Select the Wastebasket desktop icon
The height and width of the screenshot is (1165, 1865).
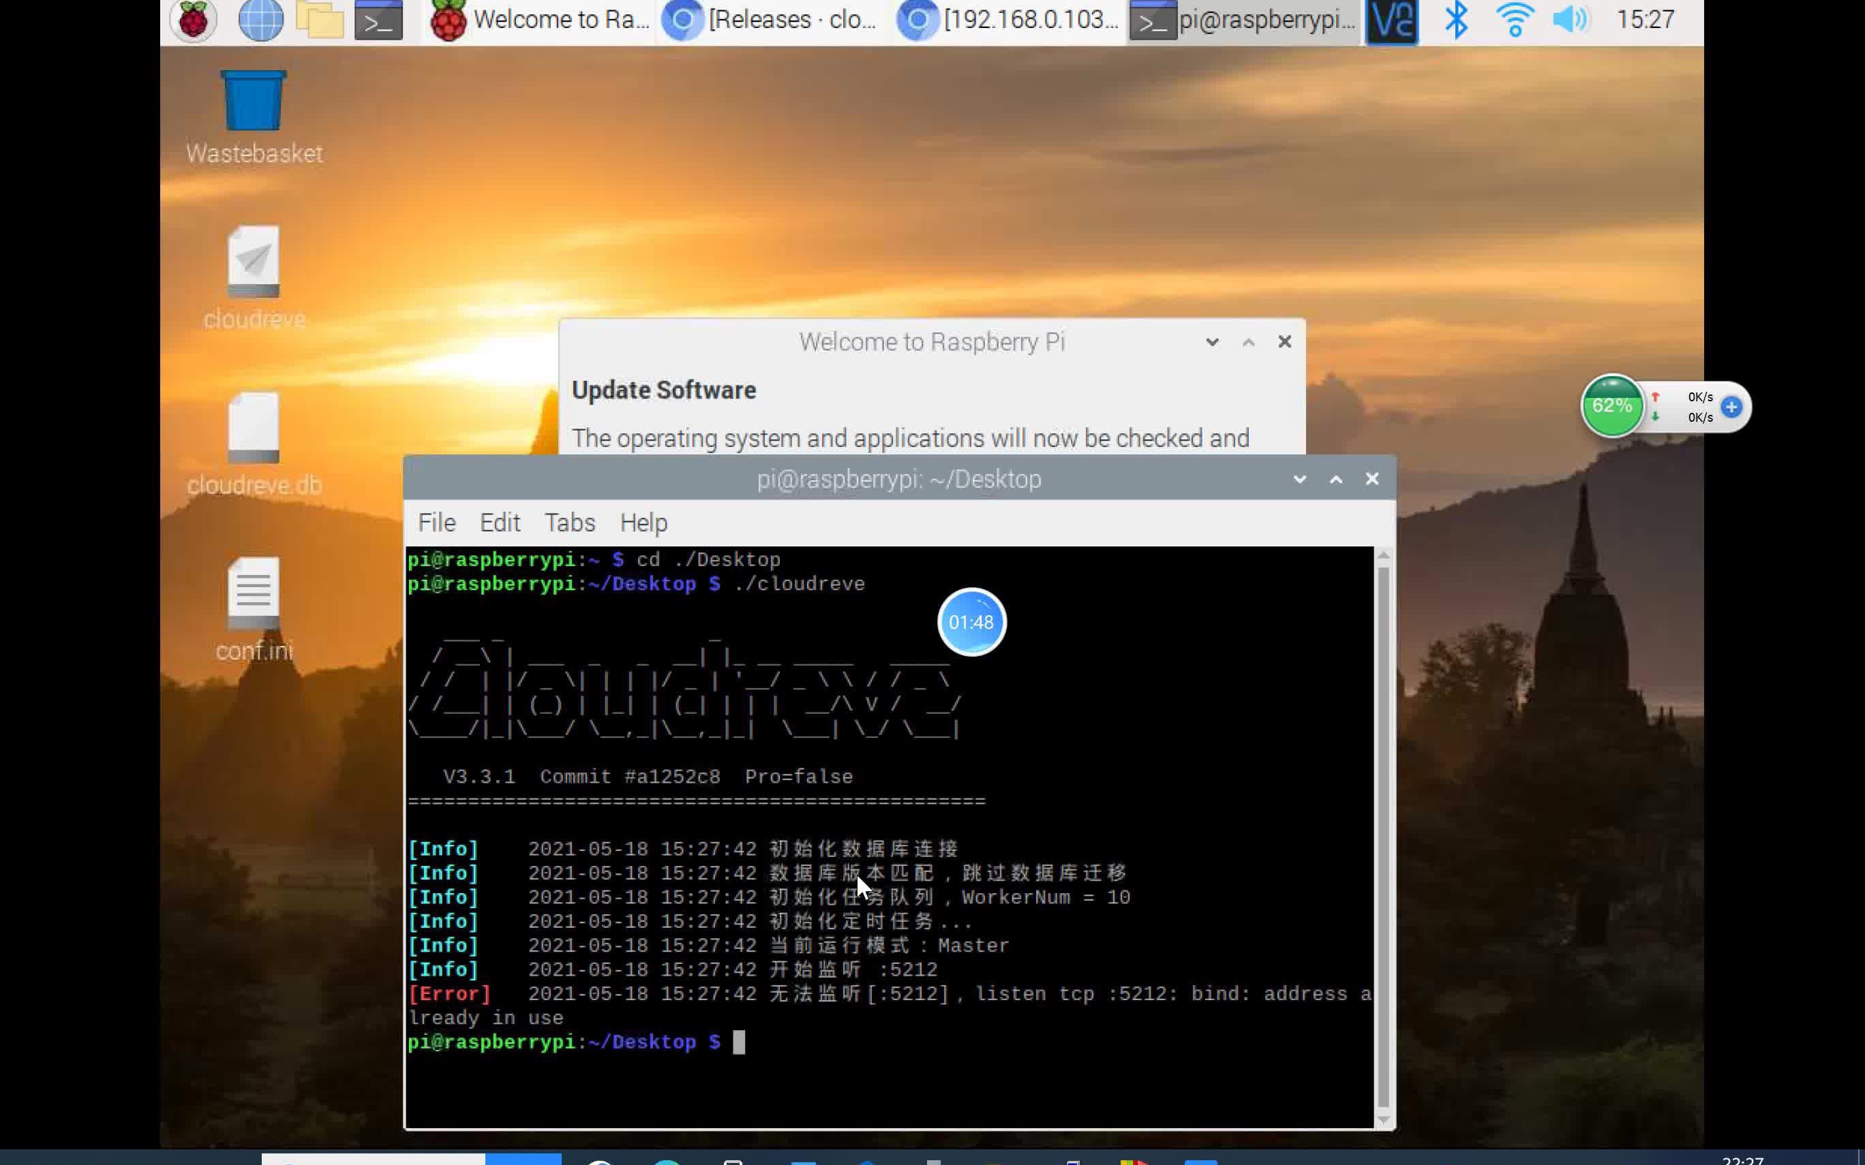coord(254,117)
